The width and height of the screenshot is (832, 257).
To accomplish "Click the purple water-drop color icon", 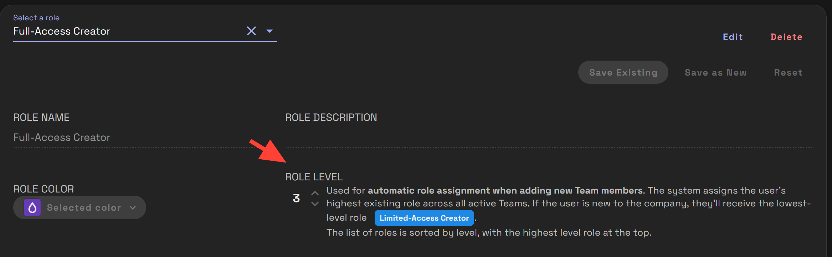I will coord(32,207).
